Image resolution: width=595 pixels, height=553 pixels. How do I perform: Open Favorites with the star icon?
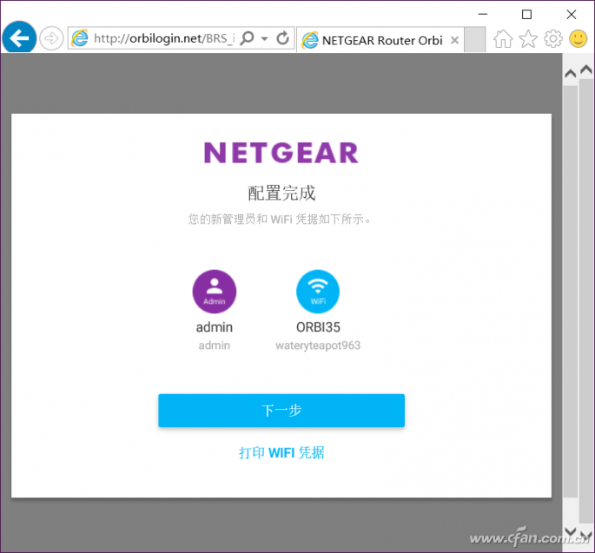pyautogui.click(x=528, y=39)
